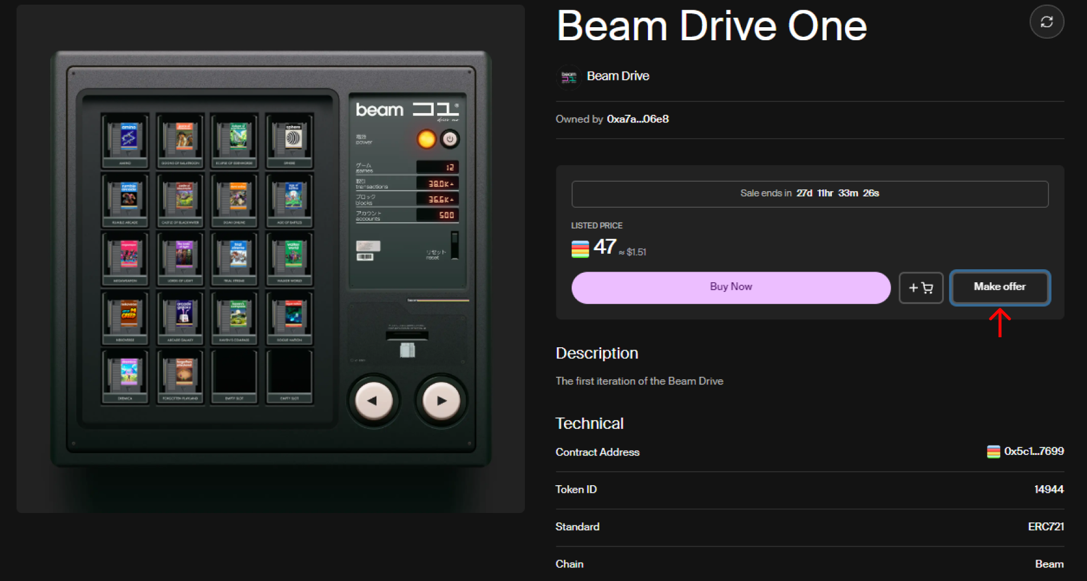Screen dimensions: 1087x581
Task: Click the orange power light on device image
Action: coord(426,139)
